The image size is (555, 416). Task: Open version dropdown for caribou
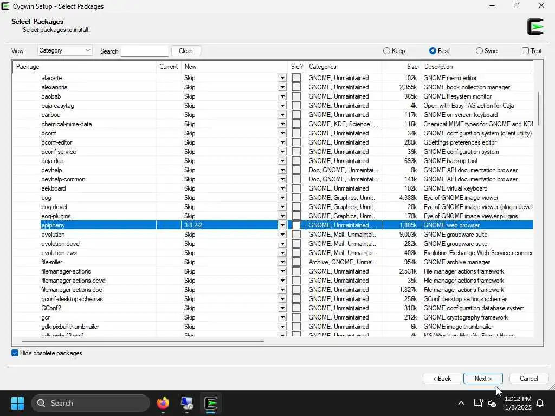click(282, 115)
